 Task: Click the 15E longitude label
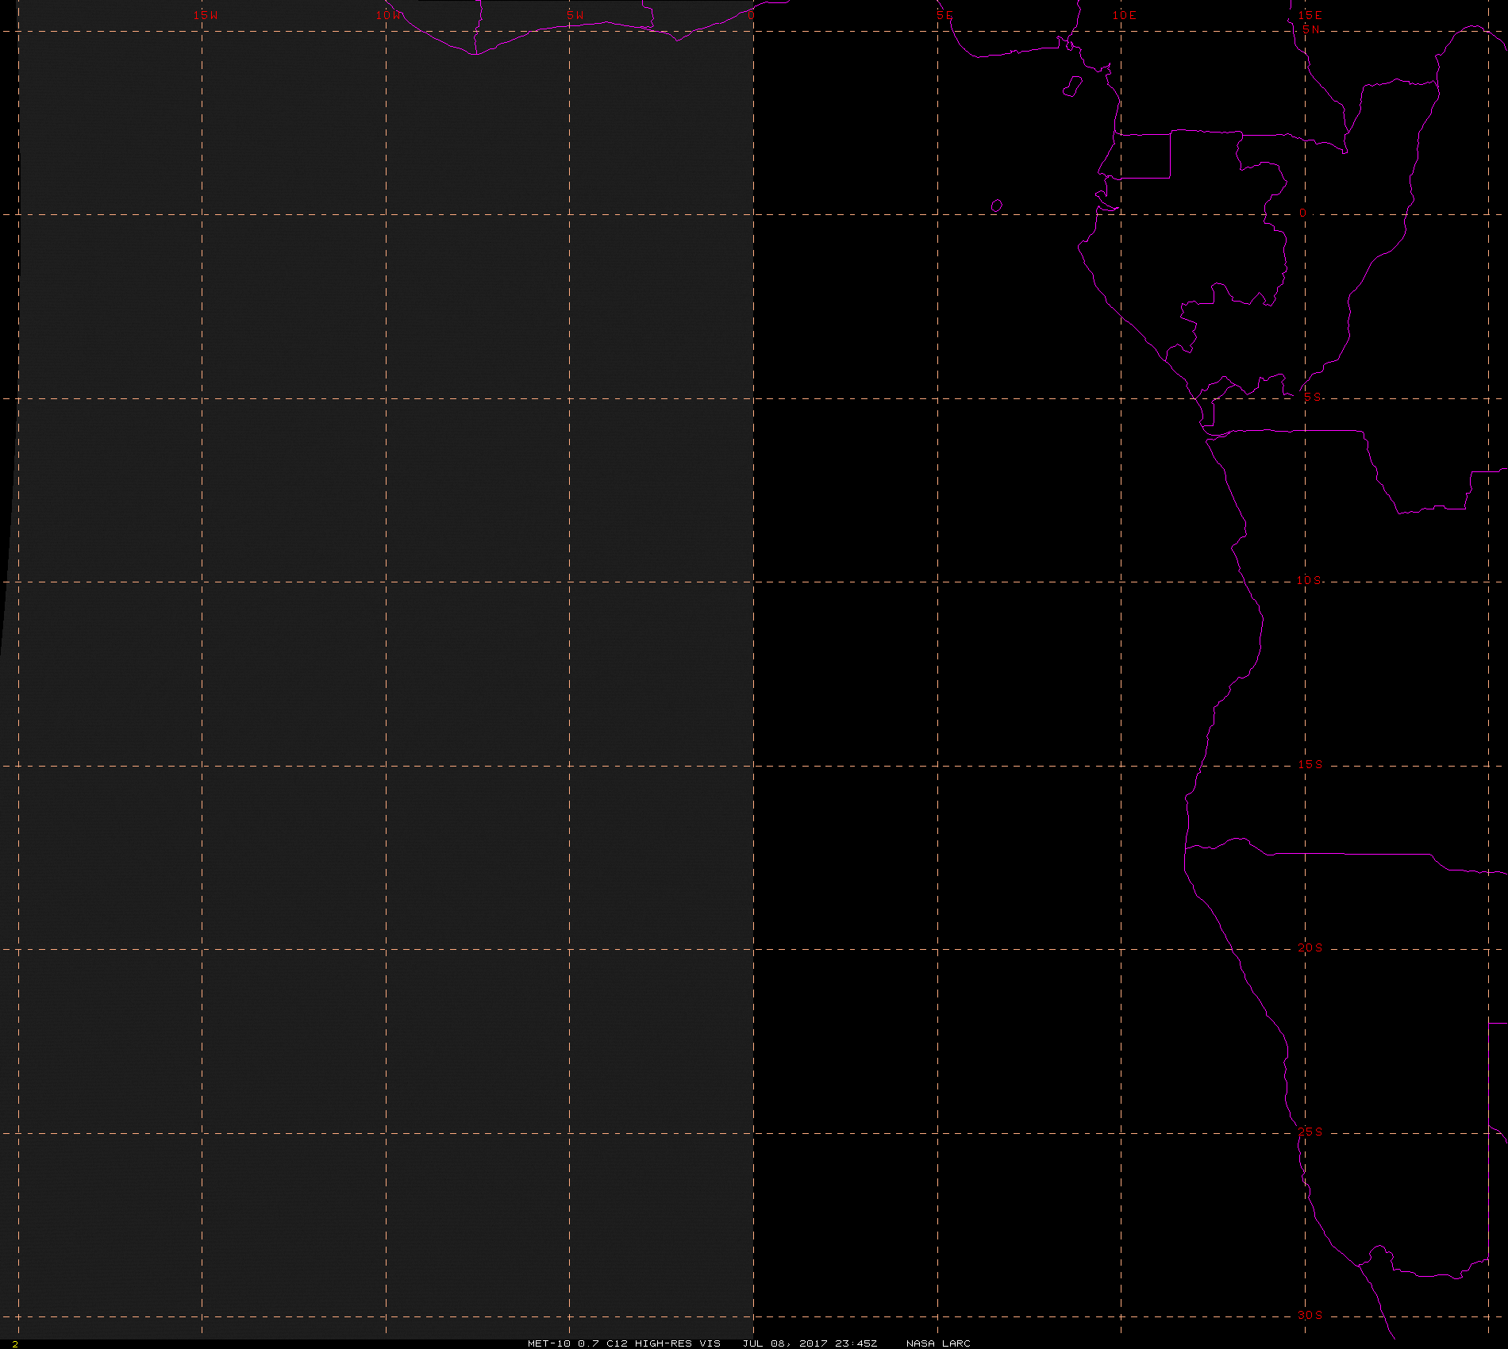pyautogui.click(x=1310, y=15)
